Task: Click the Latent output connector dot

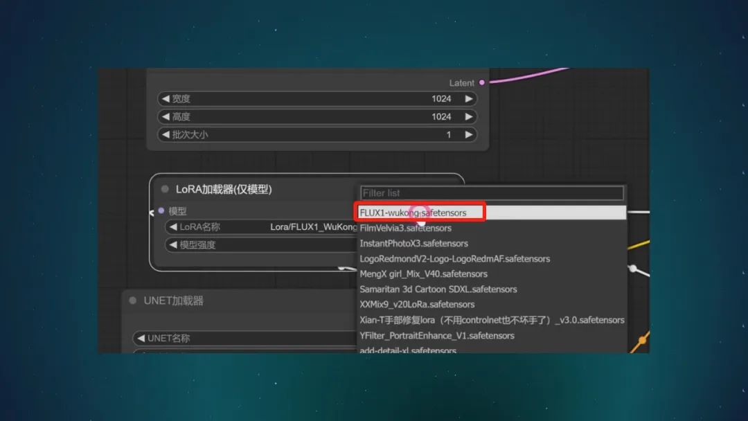Action: click(482, 82)
